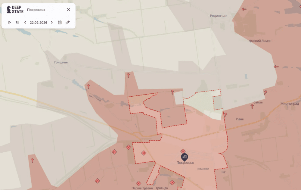The height and width of the screenshot is (190, 301).
Task: Click the DeepState knight logo
Action: [x=9, y=10]
